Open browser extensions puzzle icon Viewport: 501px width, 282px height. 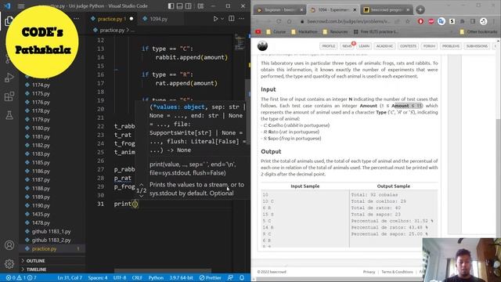click(x=463, y=21)
